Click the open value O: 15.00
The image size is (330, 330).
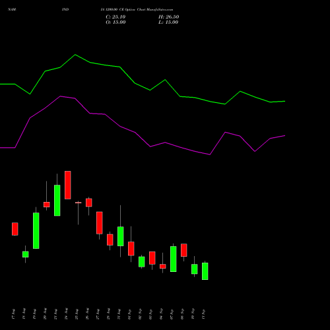point(115,22)
